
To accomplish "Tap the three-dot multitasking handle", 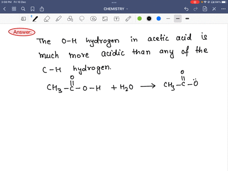I will [x=114, y=2].
